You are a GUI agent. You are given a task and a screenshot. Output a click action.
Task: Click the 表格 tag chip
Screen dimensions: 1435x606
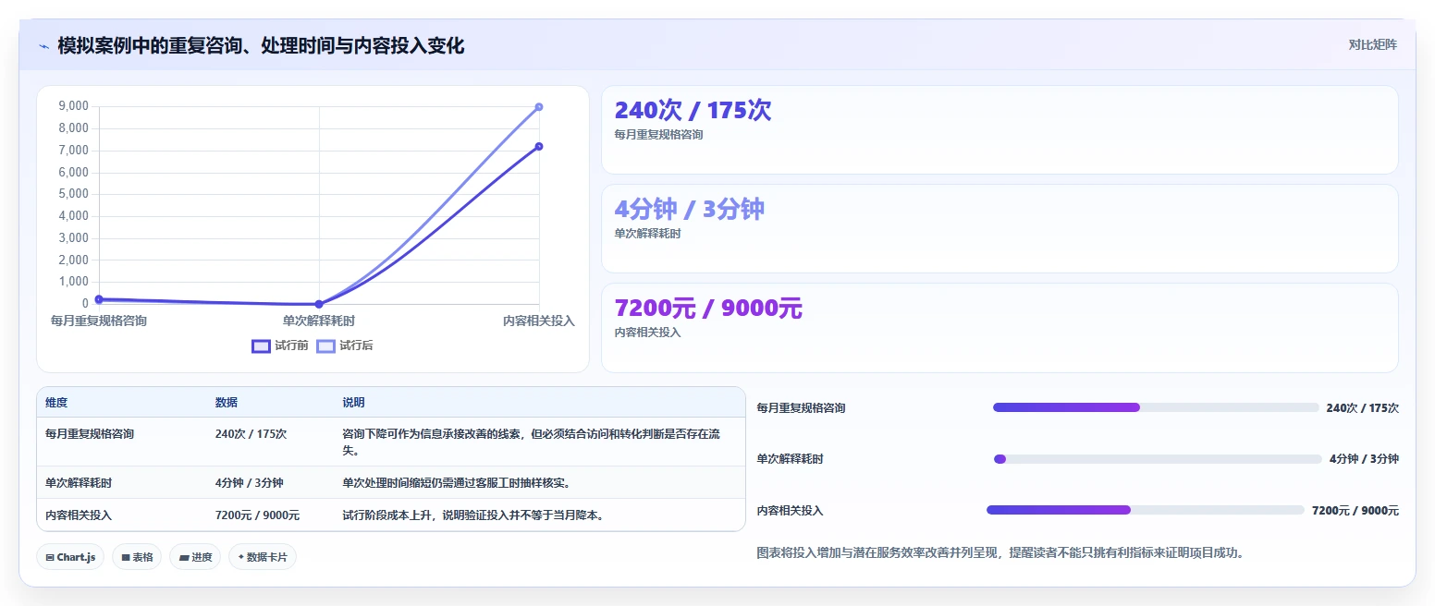click(x=137, y=557)
